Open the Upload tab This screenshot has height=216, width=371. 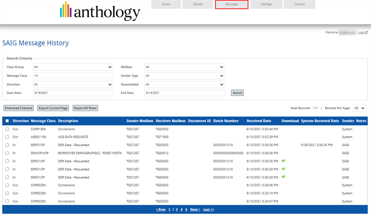click(x=198, y=5)
